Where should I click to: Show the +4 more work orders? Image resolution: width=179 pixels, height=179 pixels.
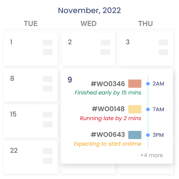152,155
